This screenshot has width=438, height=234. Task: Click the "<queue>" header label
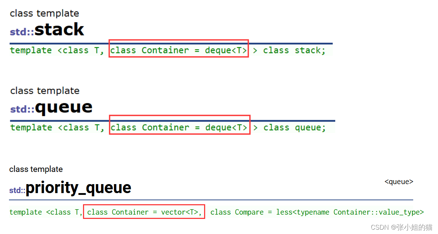pos(399,182)
